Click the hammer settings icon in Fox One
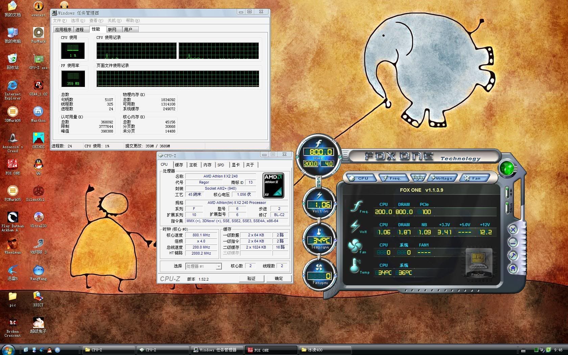Image resolution: width=568 pixels, height=355 pixels. point(513,256)
